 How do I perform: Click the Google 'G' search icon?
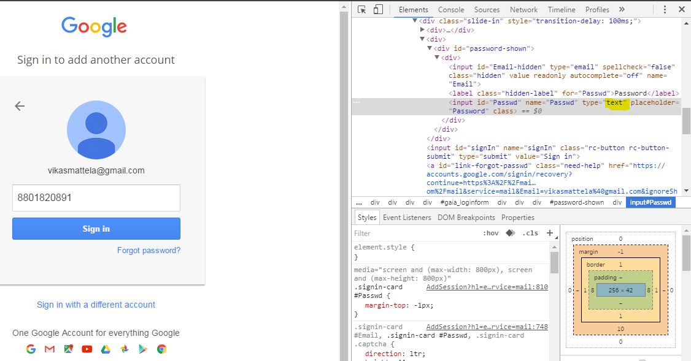(31, 349)
